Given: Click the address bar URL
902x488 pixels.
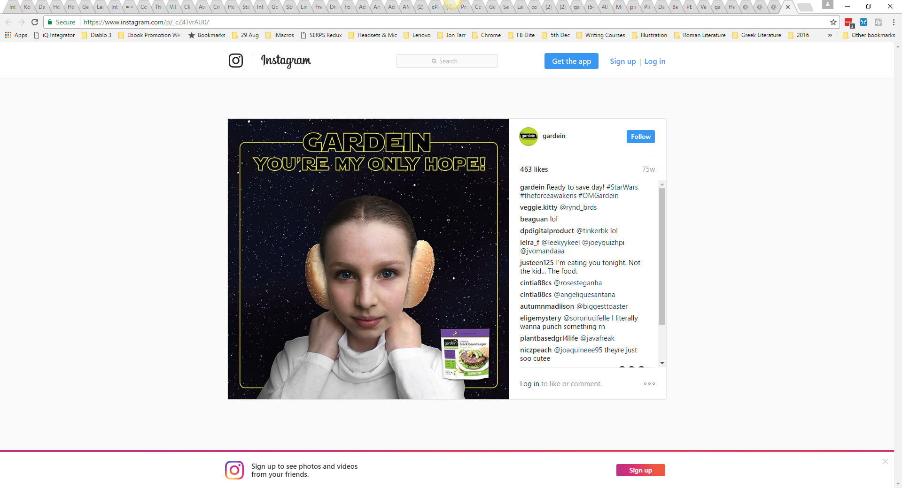Looking at the screenshot, I should pos(147,22).
